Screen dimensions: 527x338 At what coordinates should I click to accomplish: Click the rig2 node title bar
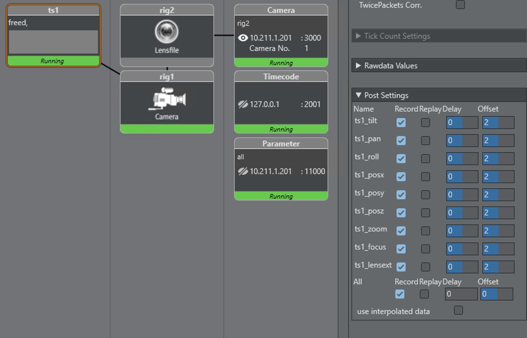click(x=167, y=10)
